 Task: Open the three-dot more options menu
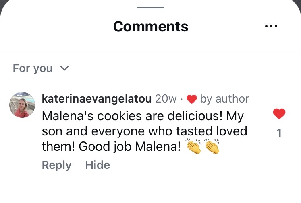point(271,26)
